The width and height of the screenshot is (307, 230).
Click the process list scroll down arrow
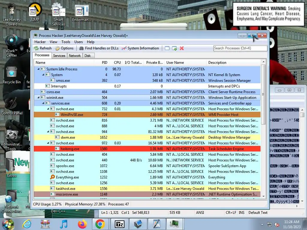[263, 196]
